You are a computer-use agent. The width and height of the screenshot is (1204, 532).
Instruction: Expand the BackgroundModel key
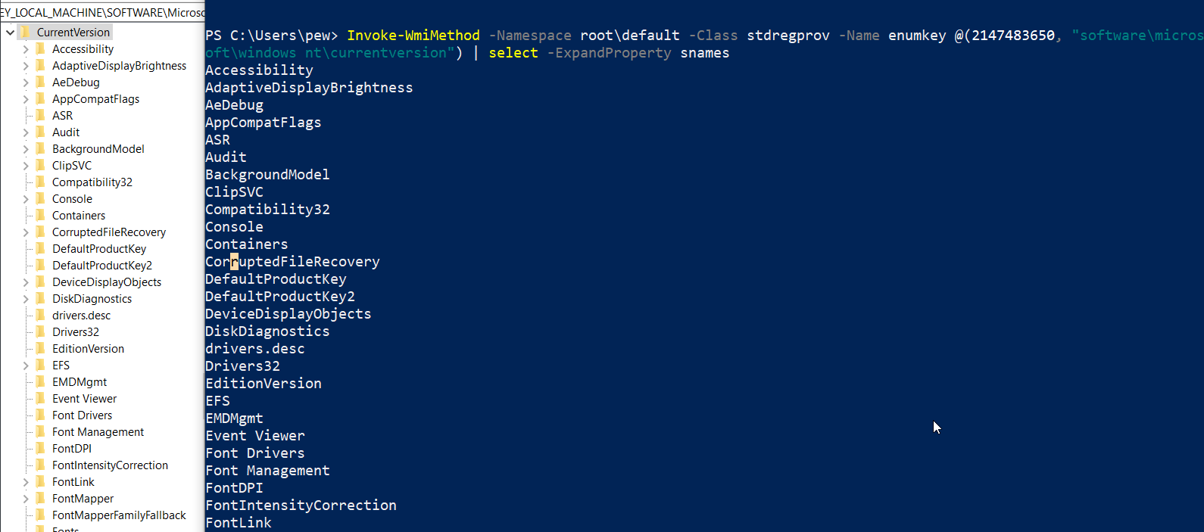coord(26,149)
